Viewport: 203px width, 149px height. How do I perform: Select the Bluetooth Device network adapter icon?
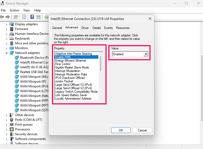coord(17,58)
